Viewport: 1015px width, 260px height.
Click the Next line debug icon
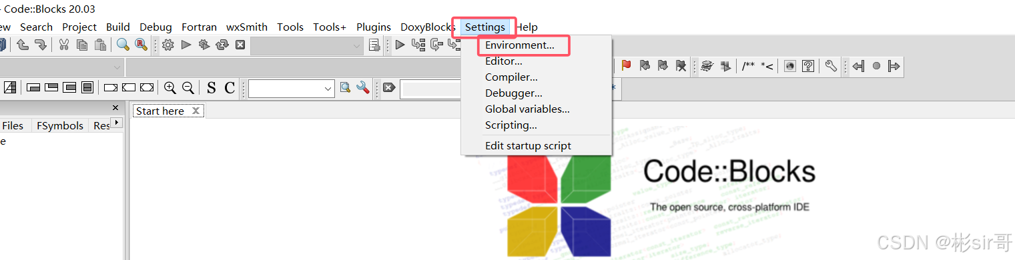point(436,45)
